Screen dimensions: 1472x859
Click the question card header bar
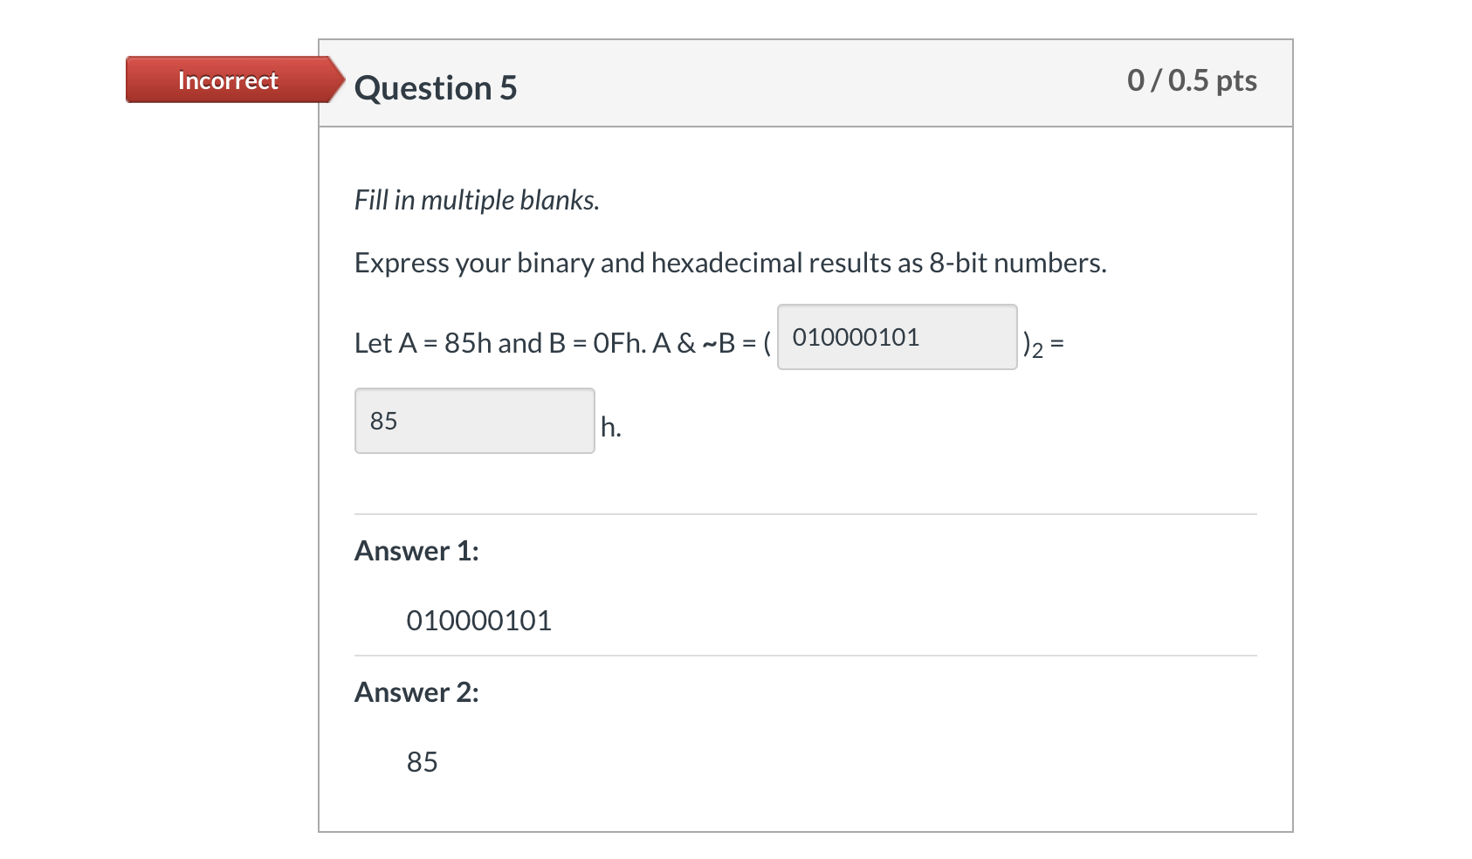pos(803,82)
